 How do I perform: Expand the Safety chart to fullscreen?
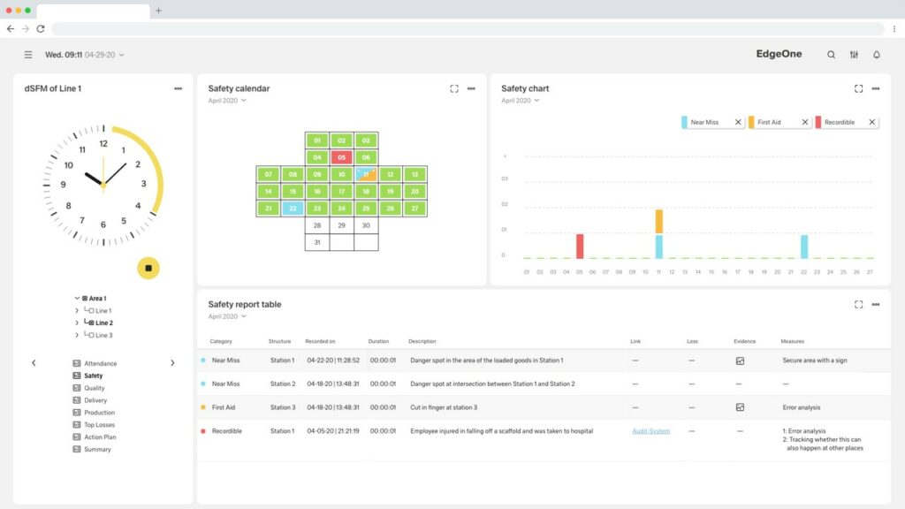coord(858,88)
